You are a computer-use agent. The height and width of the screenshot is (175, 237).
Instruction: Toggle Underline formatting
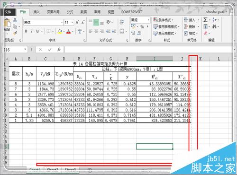(x=37, y=31)
